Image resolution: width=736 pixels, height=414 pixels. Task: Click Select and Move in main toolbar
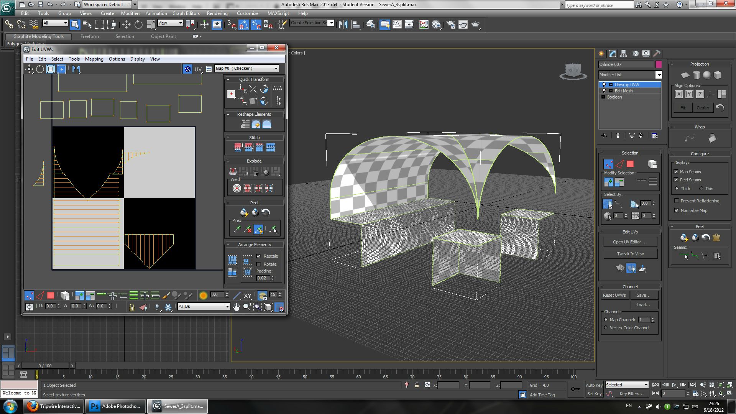pos(126,25)
